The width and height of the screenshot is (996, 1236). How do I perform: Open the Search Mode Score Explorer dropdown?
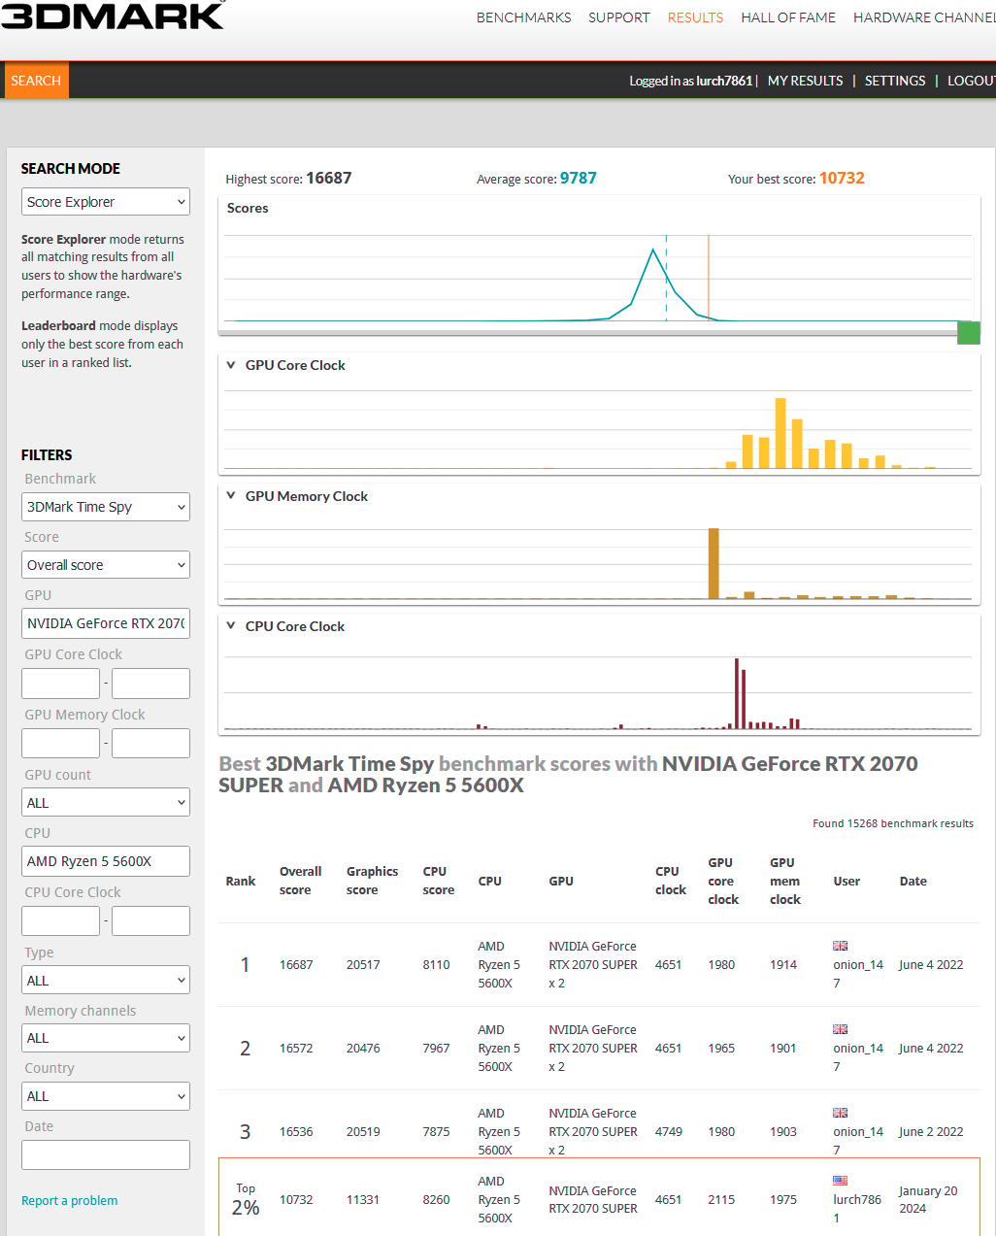coord(106,202)
